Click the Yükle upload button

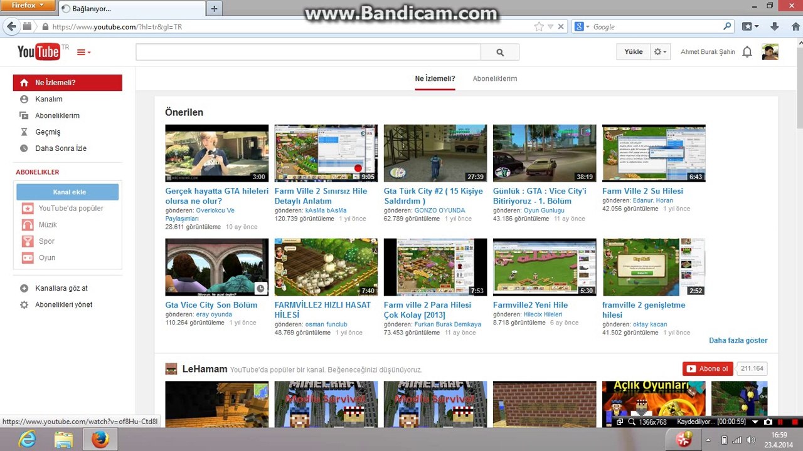coord(634,52)
